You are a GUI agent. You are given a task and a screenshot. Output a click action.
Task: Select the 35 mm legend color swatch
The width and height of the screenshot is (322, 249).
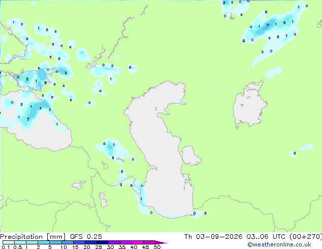(125, 242)
